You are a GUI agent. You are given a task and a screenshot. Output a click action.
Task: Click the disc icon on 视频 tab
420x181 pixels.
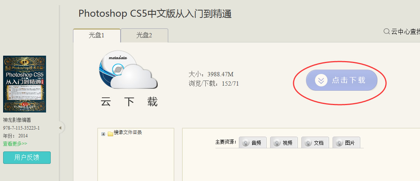[277, 143]
